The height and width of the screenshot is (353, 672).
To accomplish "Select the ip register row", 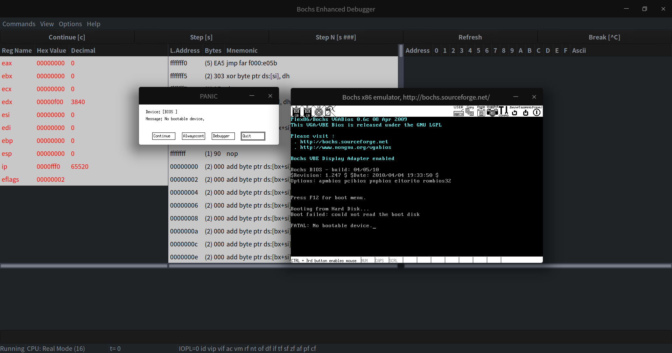I will pyautogui.click(x=84, y=166).
